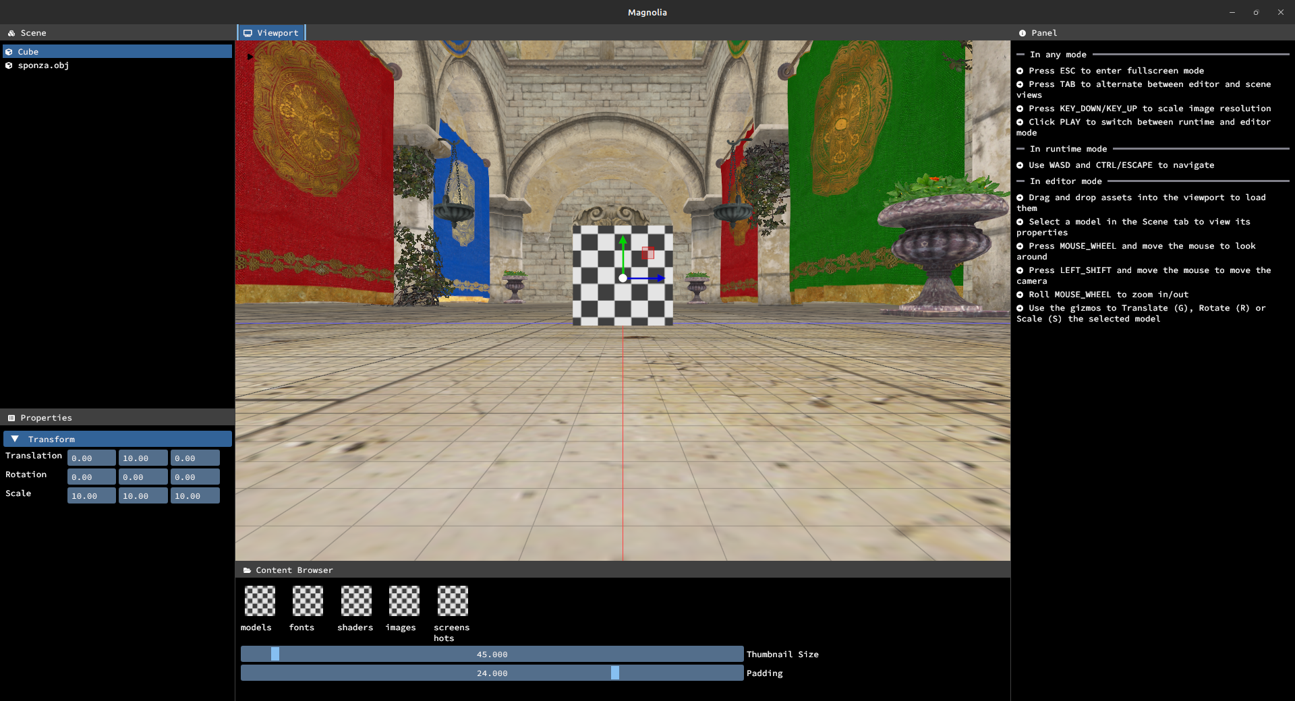Screen dimensions: 1295x701
Task: Click the Thumbnail Size slider handle
Action: [x=275, y=654]
